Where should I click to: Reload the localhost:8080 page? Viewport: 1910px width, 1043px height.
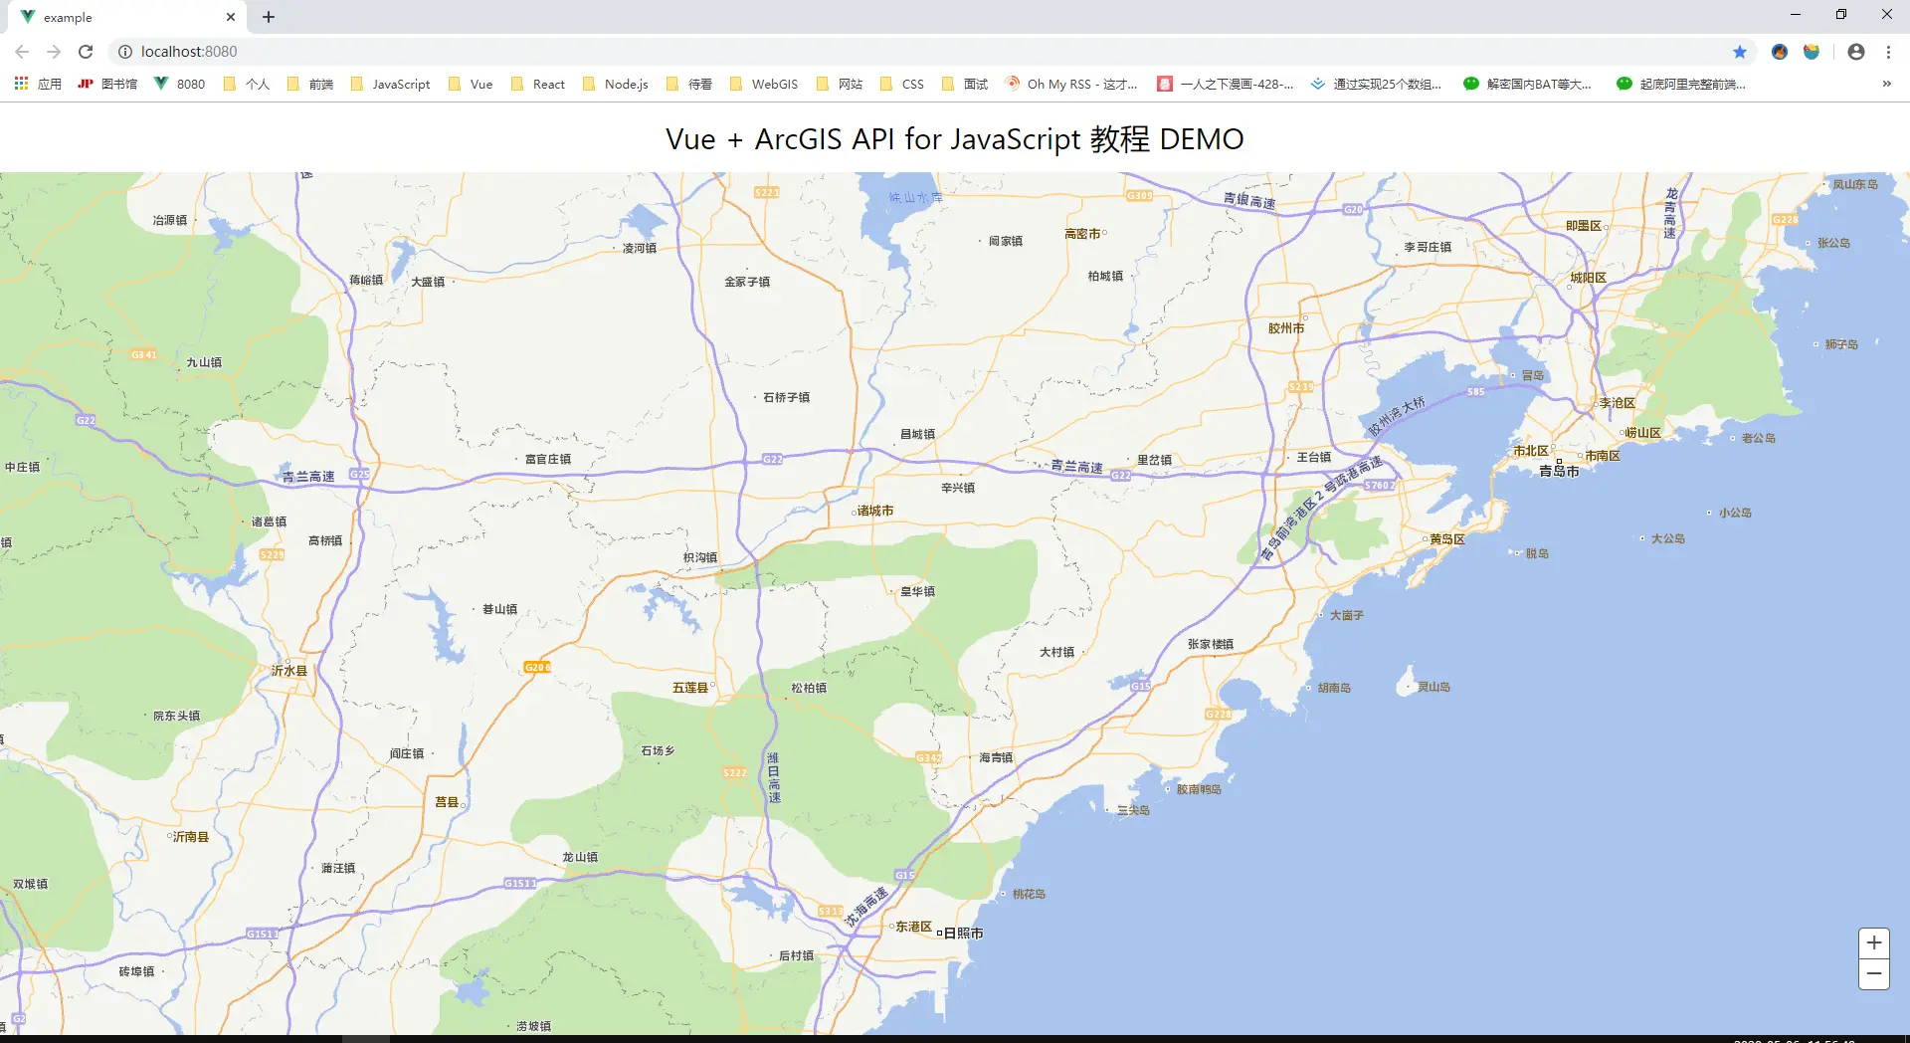(86, 52)
